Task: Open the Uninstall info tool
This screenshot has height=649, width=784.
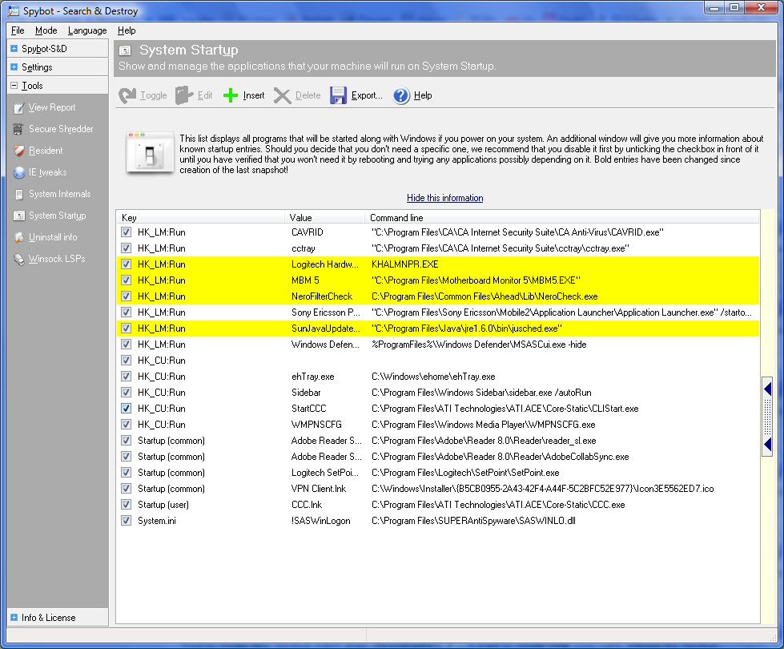Action: (53, 236)
